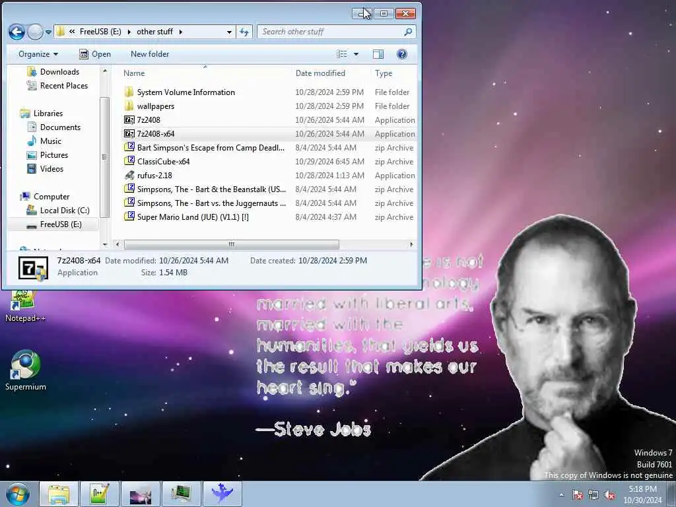Image resolution: width=676 pixels, height=507 pixels.
Task: Select Super Mario Land zip icon
Action: click(129, 217)
